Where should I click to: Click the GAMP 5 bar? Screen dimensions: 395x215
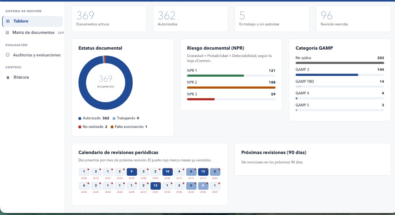pyautogui.click(x=339, y=110)
